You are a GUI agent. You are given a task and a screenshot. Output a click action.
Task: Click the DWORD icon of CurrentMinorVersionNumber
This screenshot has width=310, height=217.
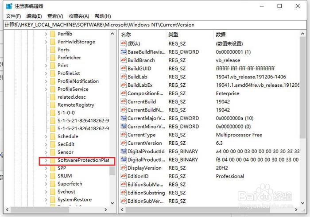124,127
